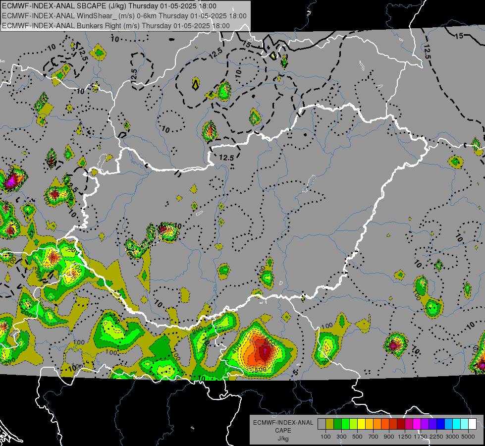Viewport: 485px width, 446px height.
Task: Click the Bunkers Right (m/s) title line
Action: (x=116, y=26)
